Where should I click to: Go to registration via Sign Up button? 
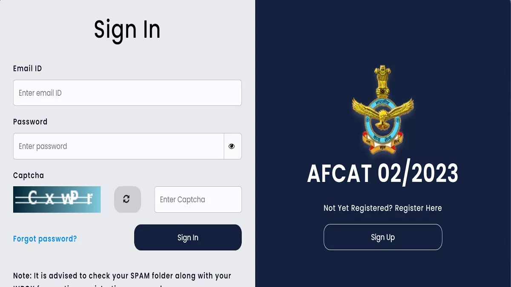383,237
